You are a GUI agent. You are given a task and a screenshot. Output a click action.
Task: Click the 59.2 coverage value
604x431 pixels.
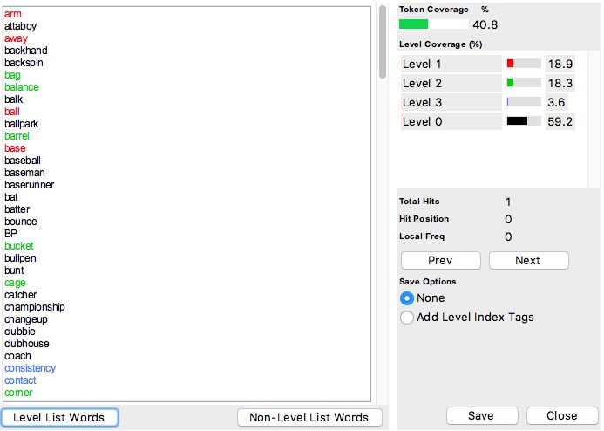[x=560, y=122]
